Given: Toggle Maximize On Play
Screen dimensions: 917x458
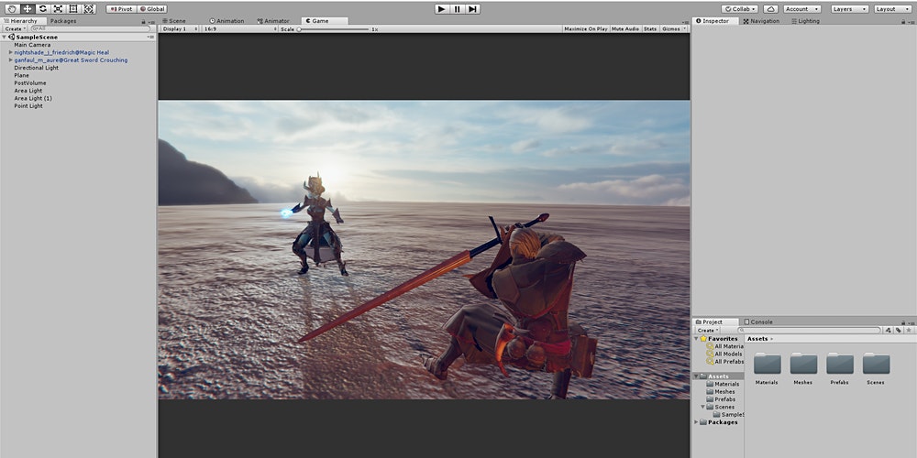Looking at the screenshot, I should [585, 28].
